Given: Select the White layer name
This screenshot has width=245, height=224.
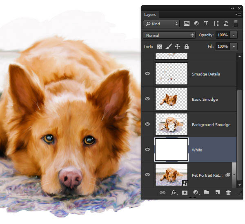Looking at the screenshot, I should [197, 150].
